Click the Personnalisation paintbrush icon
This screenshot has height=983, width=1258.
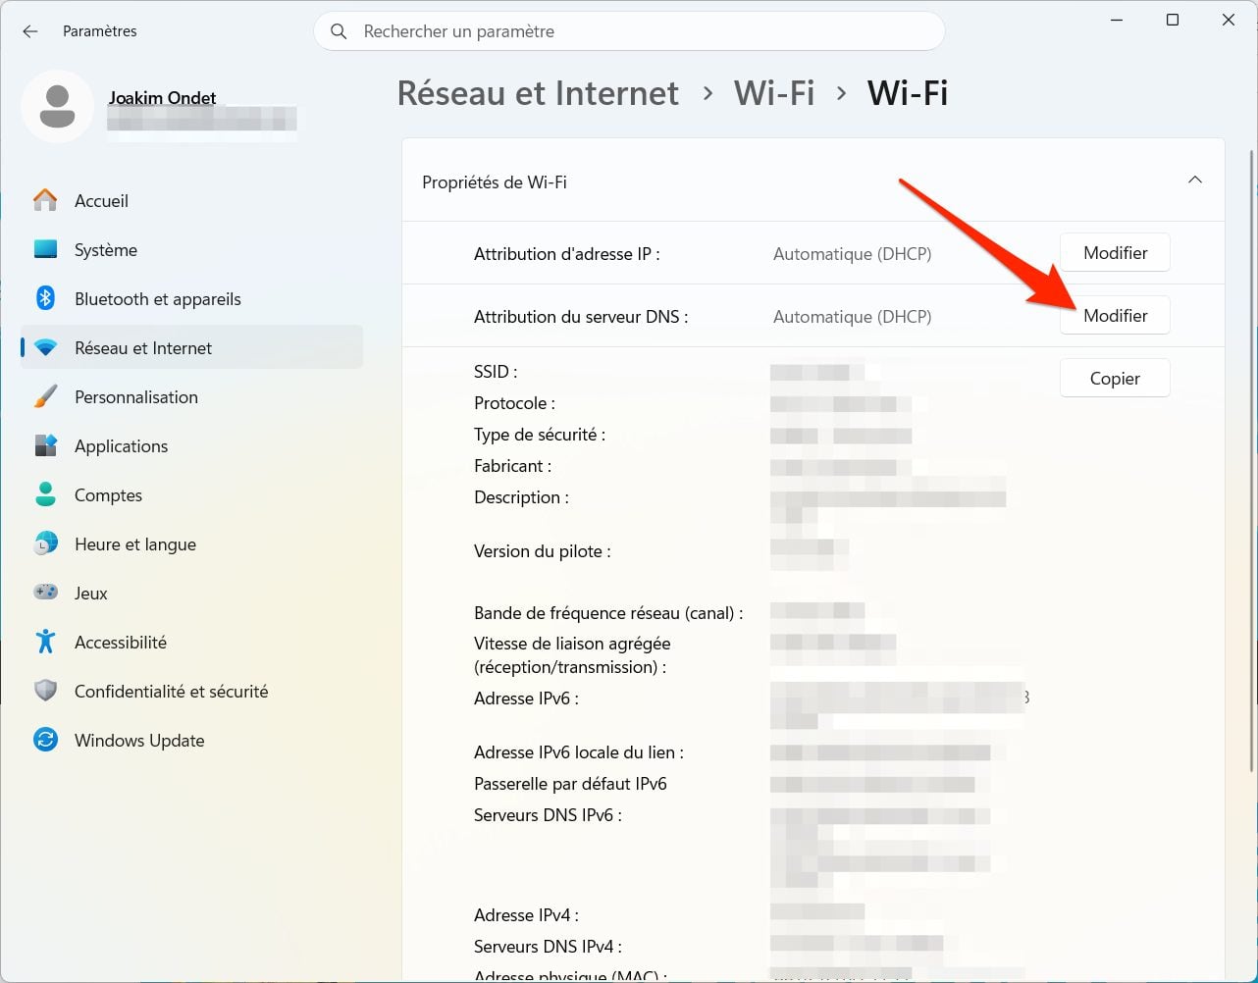coord(45,396)
